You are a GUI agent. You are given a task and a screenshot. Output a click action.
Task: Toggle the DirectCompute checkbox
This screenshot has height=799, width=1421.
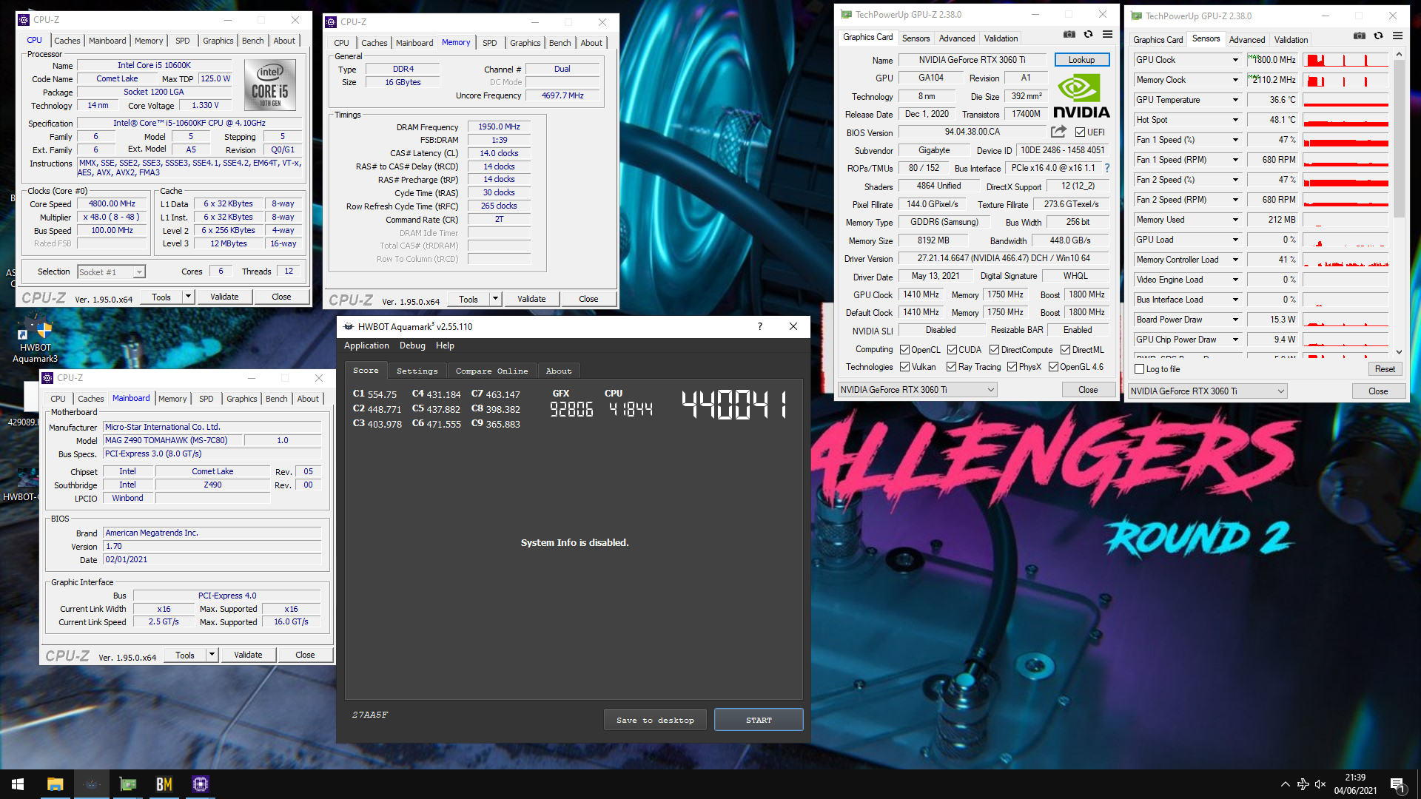tap(994, 350)
